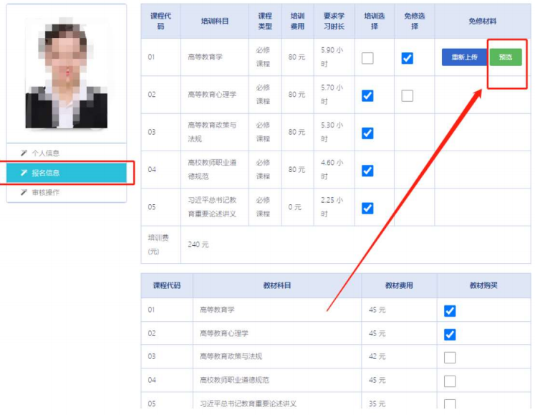Toggle 培训选择 for course 04 高校教师职业道德规范

[x=367, y=171]
